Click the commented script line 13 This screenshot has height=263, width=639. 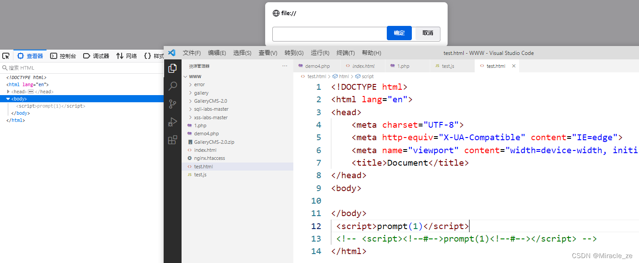(467, 239)
